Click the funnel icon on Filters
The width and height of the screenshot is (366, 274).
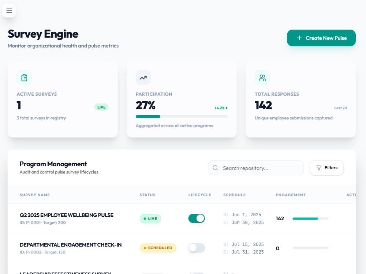tap(319, 168)
